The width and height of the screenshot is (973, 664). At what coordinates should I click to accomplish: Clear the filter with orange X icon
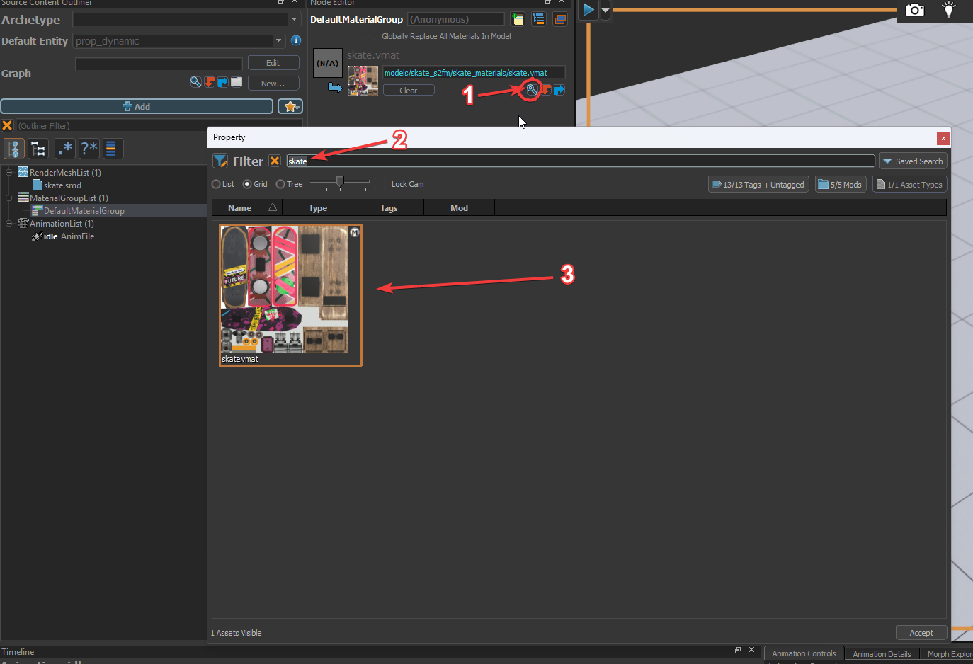pos(275,161)
